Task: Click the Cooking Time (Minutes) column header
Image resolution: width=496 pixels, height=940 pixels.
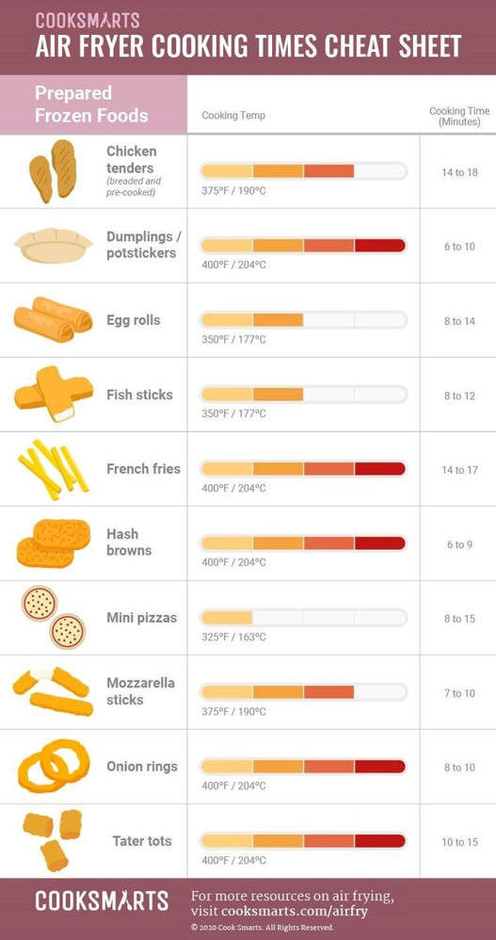Action: pyautogui.click(x=459, y=116)
